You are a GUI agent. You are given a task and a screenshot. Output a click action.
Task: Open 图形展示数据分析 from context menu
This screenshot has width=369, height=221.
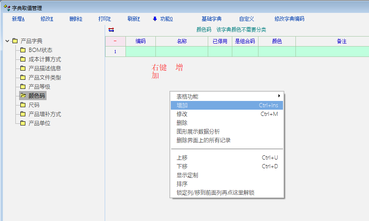point(227,131)
